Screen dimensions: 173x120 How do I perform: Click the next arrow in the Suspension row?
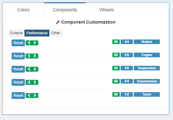35,69
